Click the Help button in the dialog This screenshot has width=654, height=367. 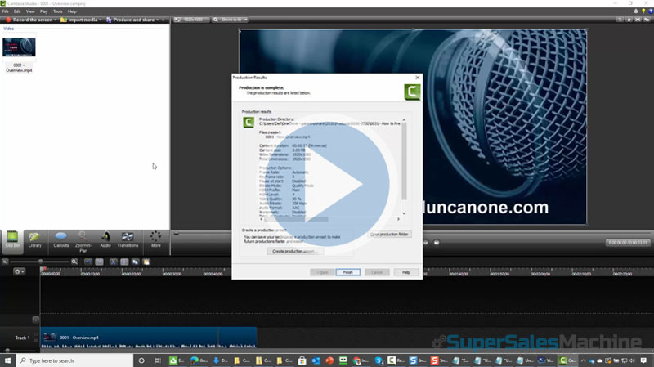coord(405,272)
